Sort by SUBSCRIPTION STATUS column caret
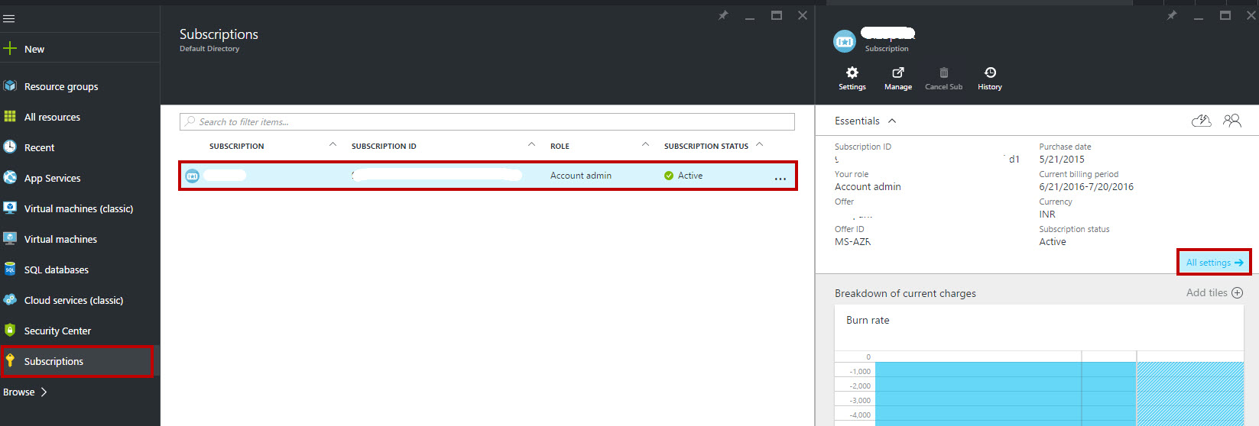The width and height of the screenshot is (1259, 426). pos(759,144)
